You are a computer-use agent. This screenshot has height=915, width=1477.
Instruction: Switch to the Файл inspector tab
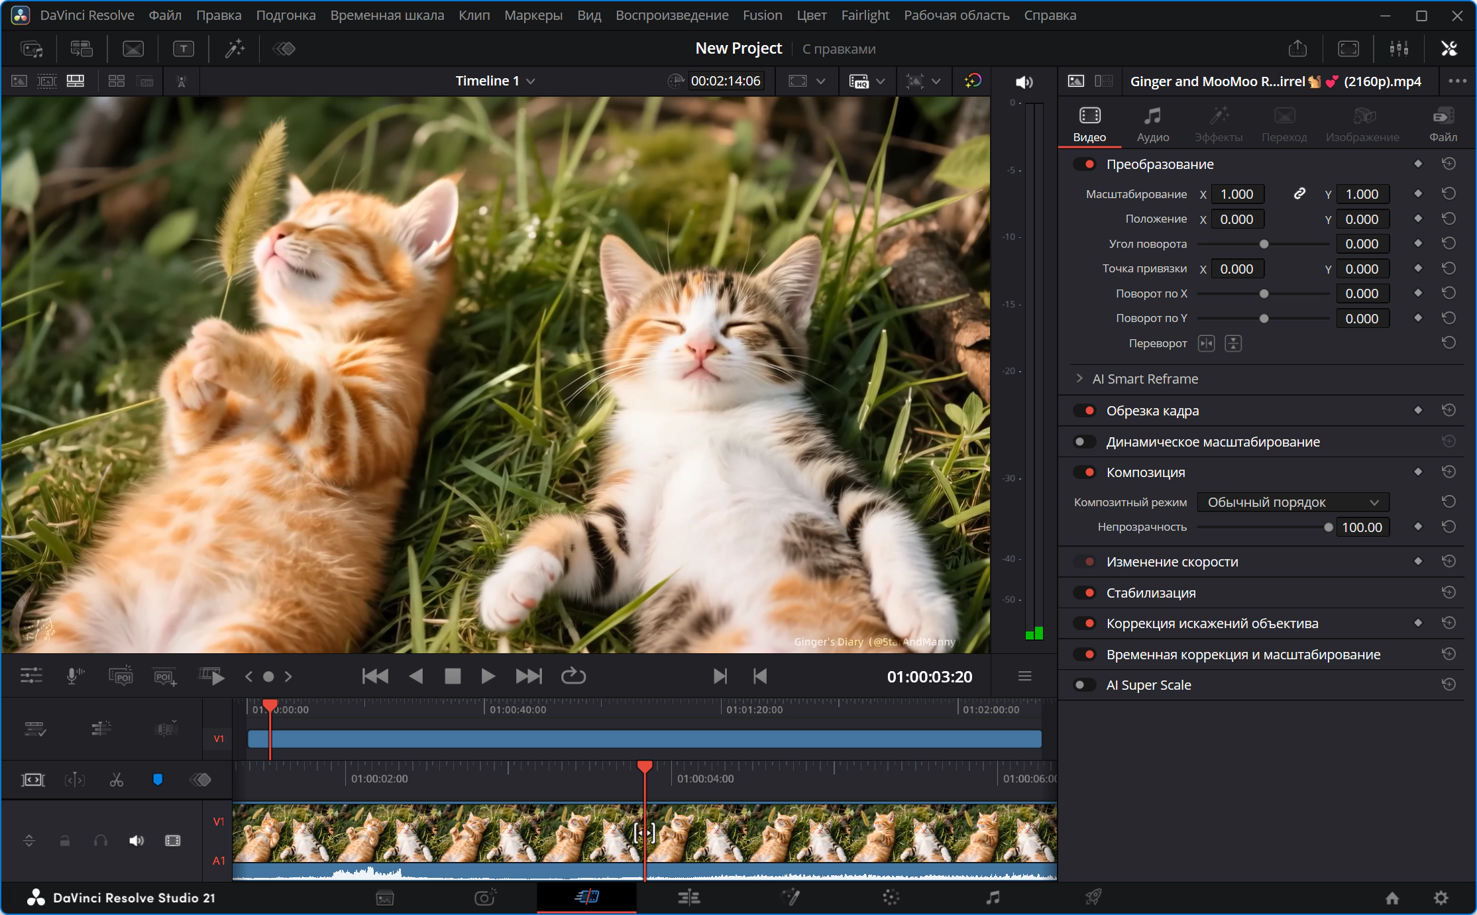point(1443,125)
